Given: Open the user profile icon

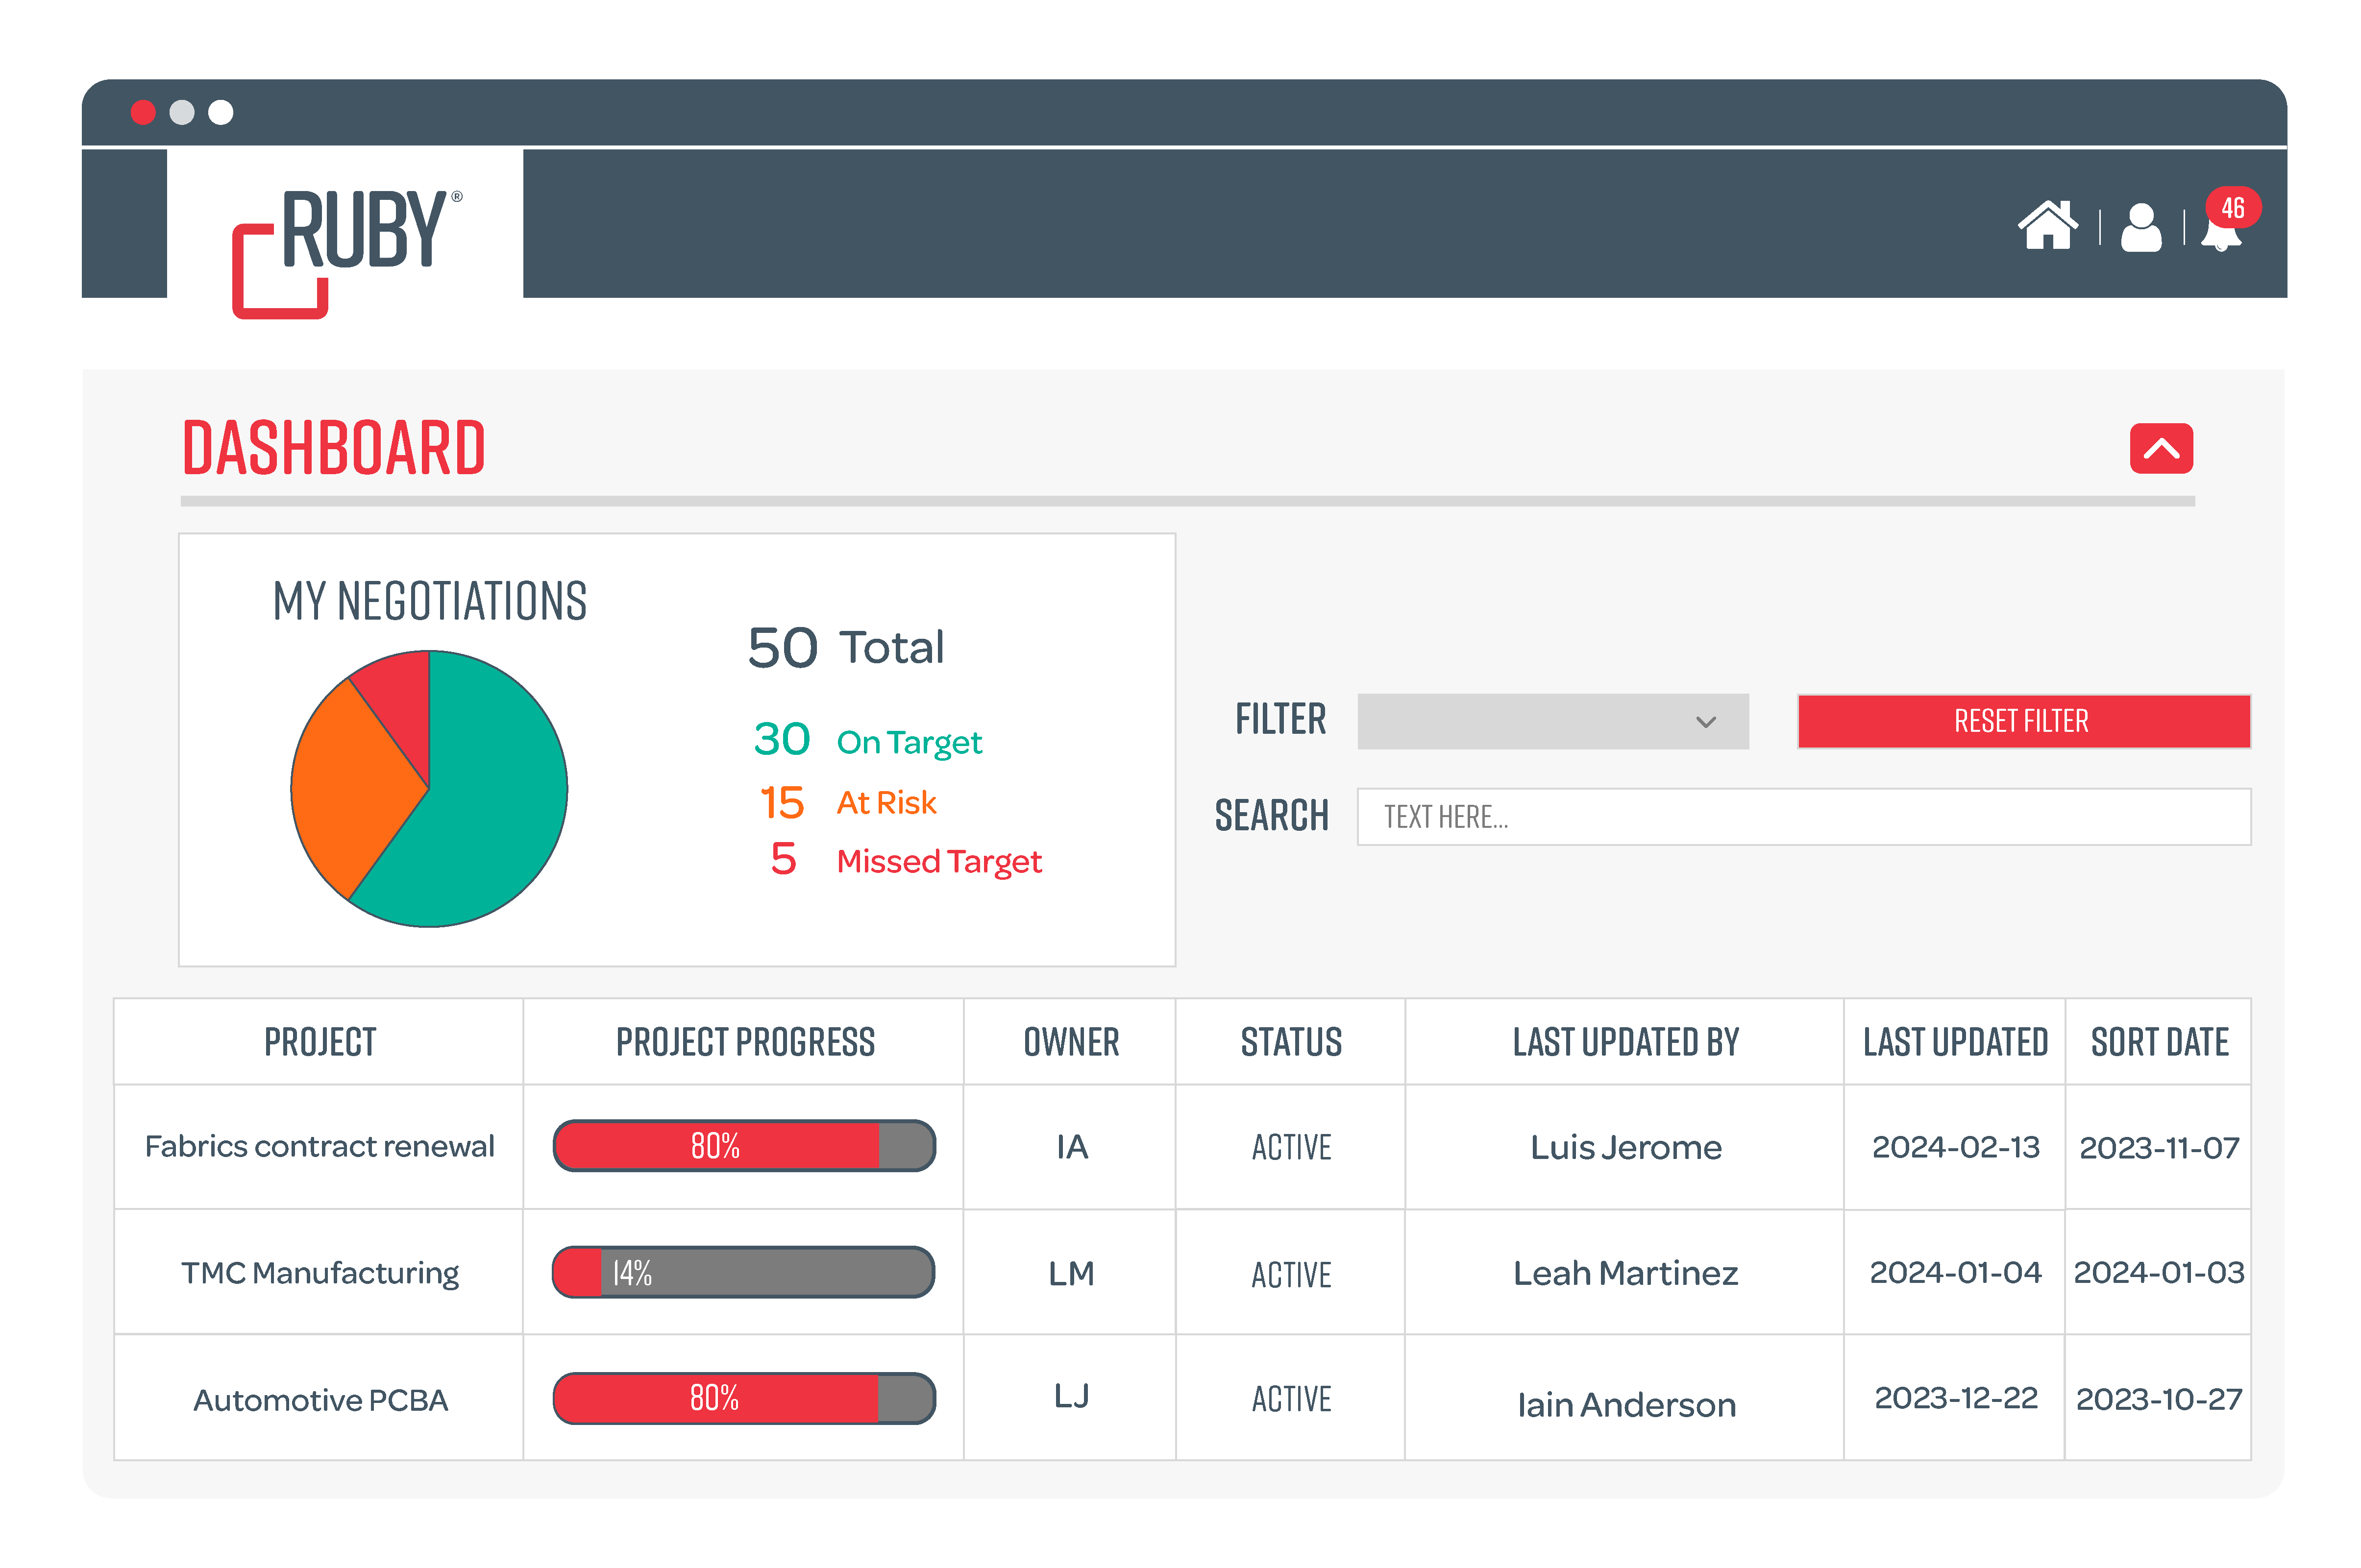Looking at the screenshot, I should 2140,228.
